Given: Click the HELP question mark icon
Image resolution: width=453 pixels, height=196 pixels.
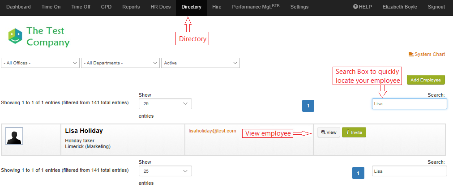Looking at the screenshot, I should coord(355,7).
